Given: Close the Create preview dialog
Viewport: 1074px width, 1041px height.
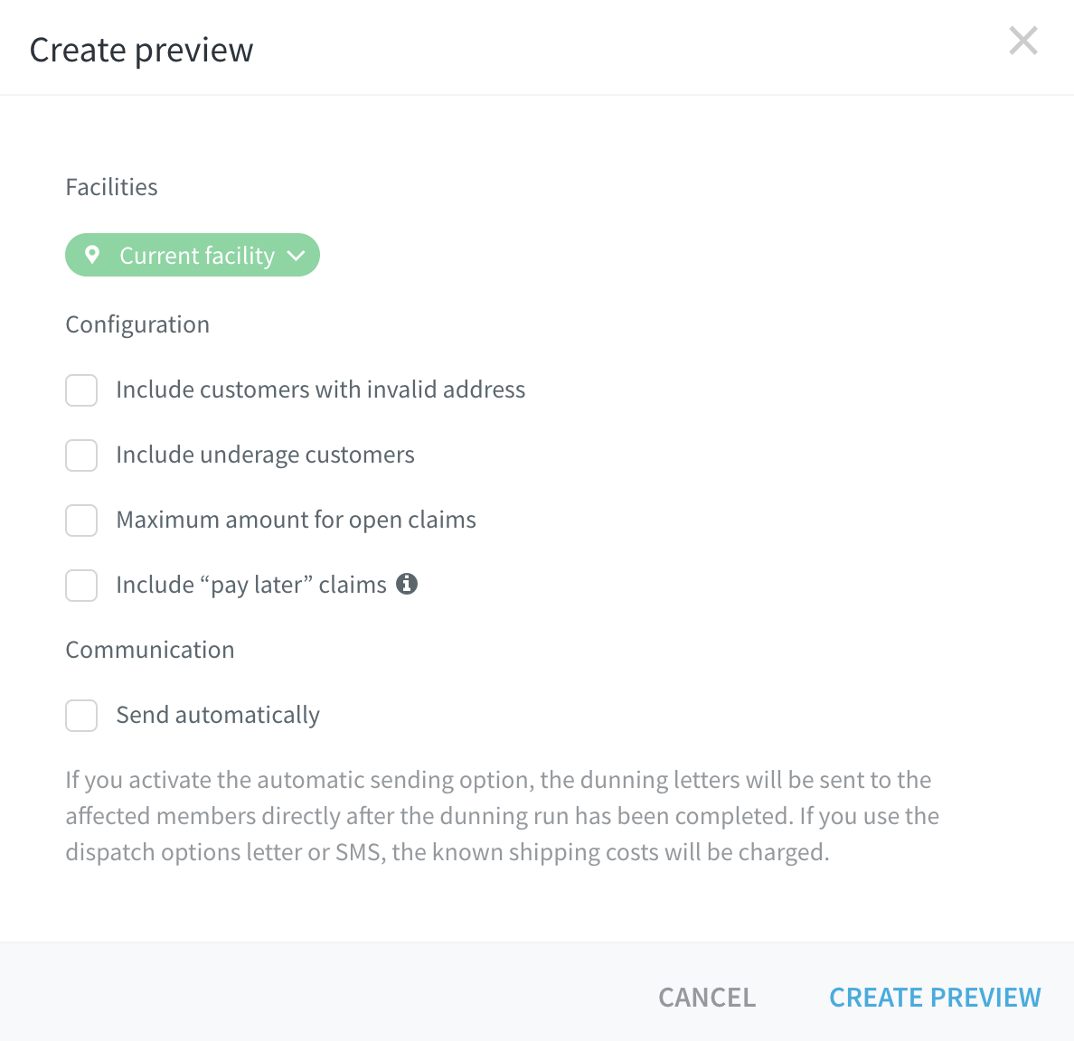Looking at the screenshot, I should tap(1023, 41).
